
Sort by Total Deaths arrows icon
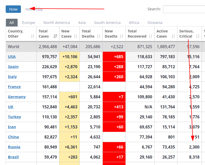pyautogui.click(x=99, y=36)
